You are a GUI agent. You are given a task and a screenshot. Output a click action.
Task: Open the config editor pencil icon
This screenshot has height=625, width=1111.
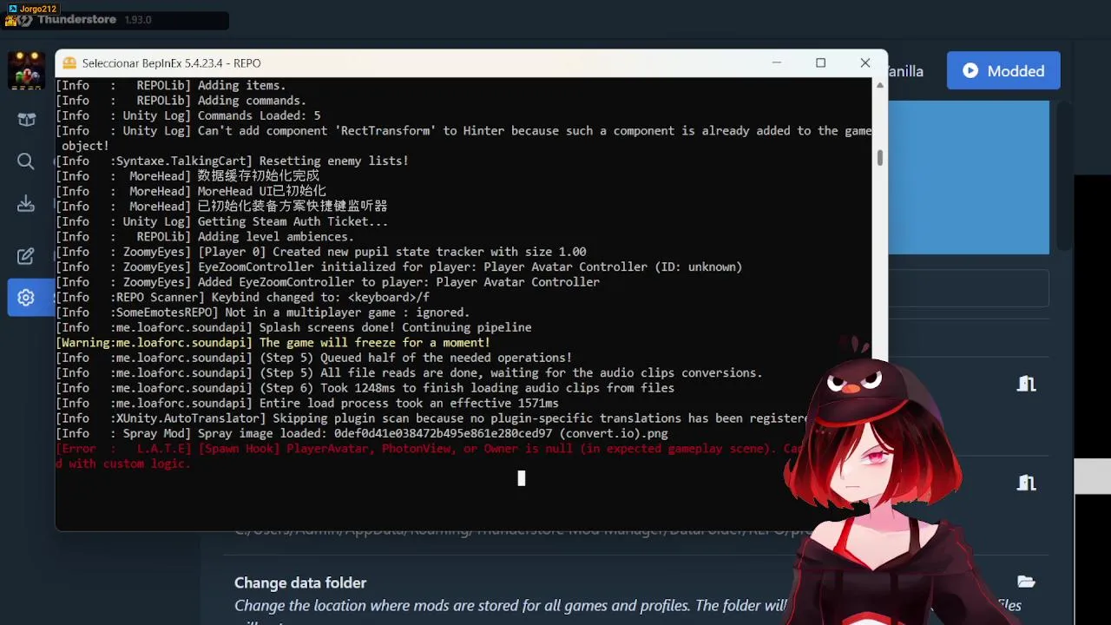(x=26, y=256)
